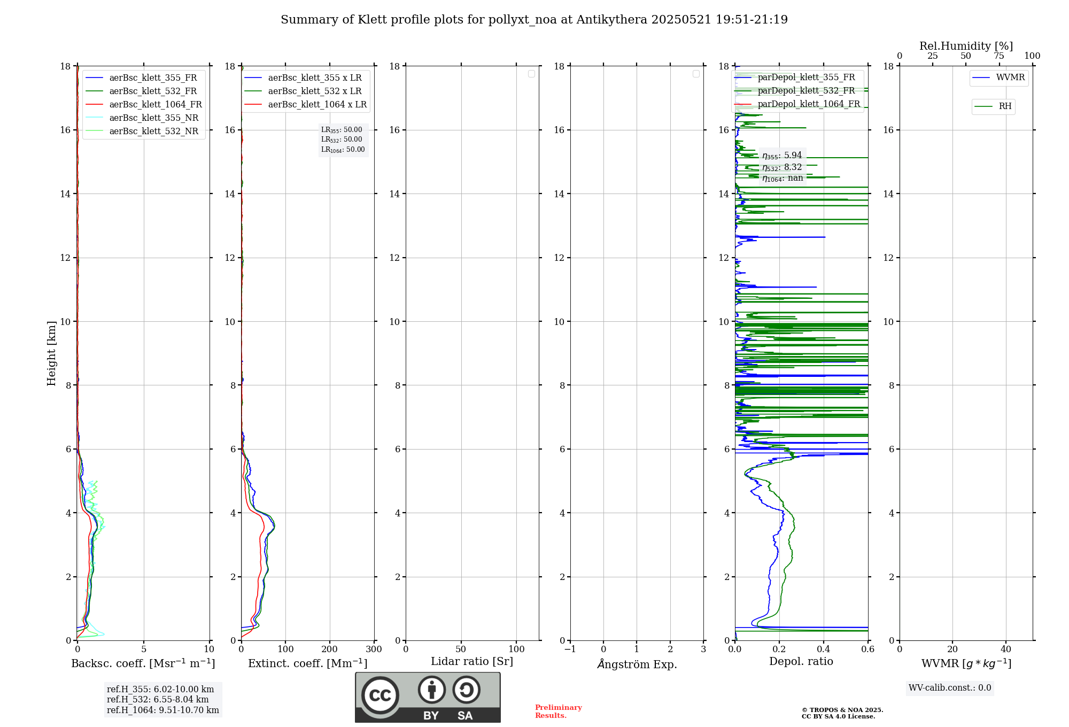This screenshot has width=1069, height=727.
Task: Click the η355: 5.94 annotation
Action: pos(782,156)
